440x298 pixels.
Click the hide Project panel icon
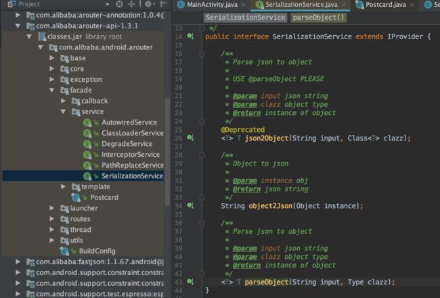163,4
